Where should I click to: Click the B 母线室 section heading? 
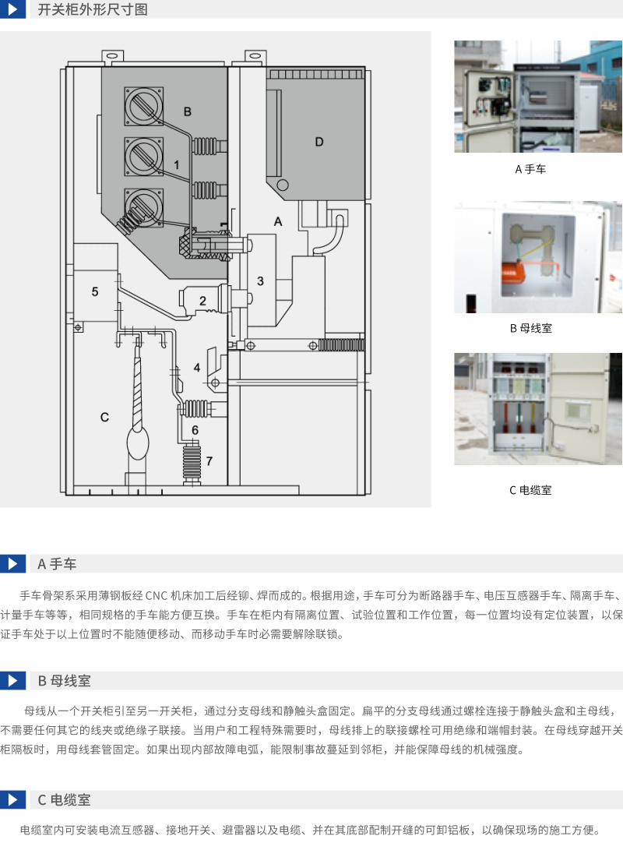point(64,681)
